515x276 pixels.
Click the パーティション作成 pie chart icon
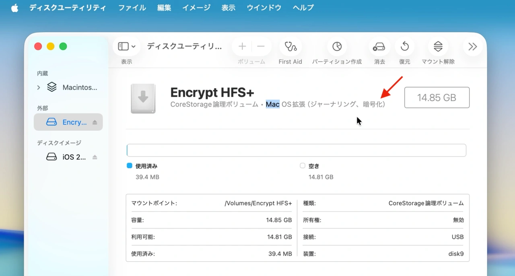(x=337, y=47)
